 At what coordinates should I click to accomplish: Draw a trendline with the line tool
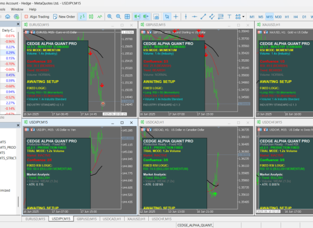pos(203,16)
